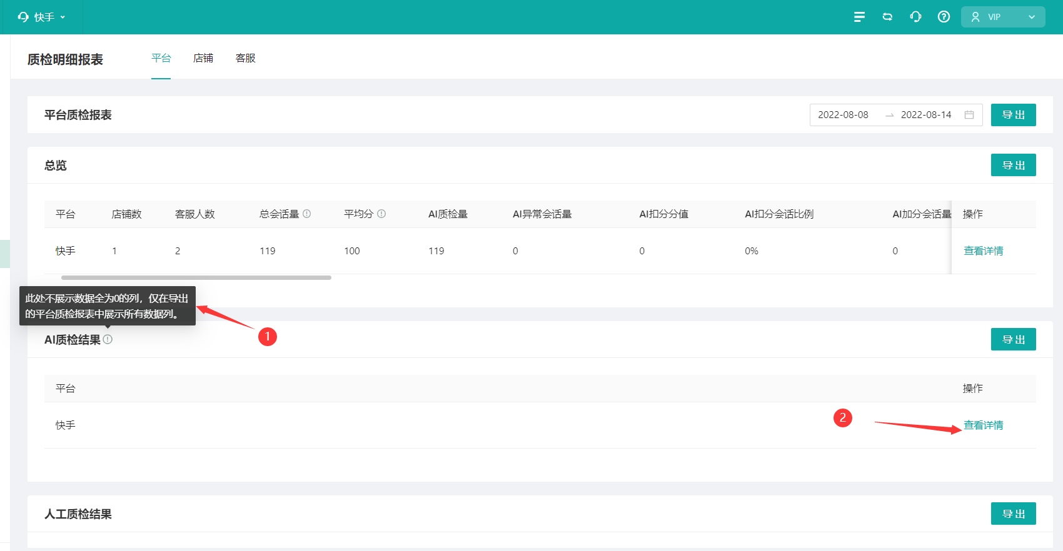
Task: Open the list menu icon in top bar
Action: tap(859, 17)
